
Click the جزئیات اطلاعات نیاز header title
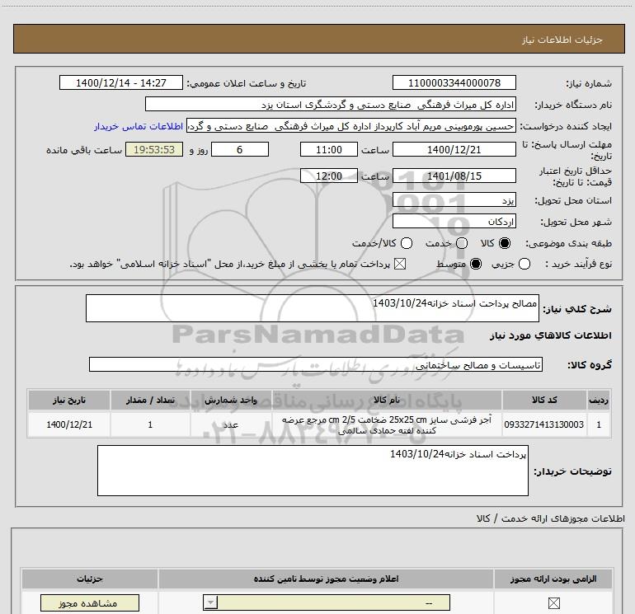(x=562, y=40)
